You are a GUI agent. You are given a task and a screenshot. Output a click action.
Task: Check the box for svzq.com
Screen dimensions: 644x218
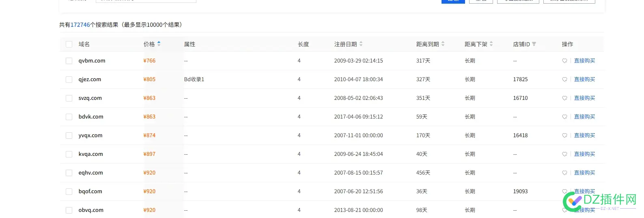(x=69, y=98)
